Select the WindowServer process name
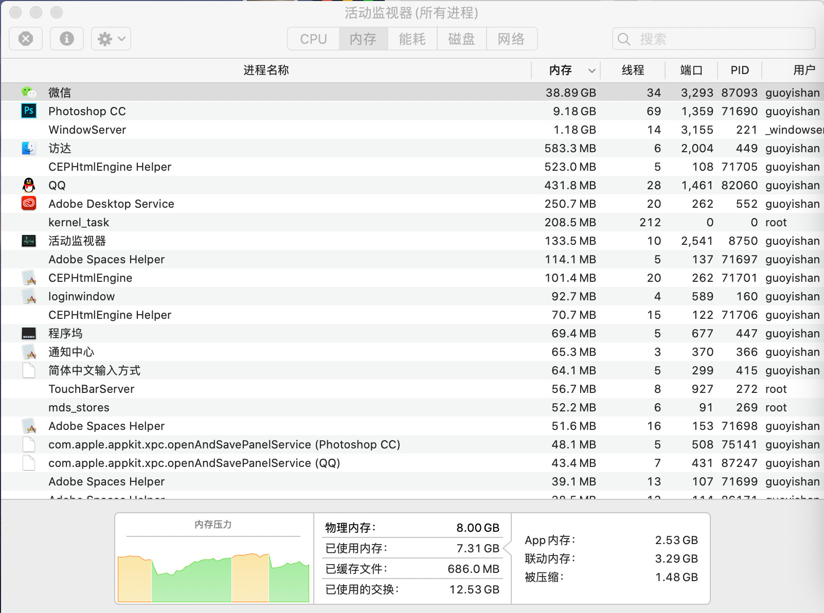This screenshot has width=824, height=613. coord(87,130)
